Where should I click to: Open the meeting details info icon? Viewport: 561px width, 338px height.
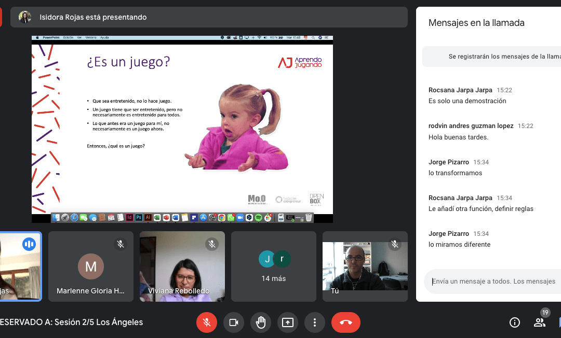514,322
